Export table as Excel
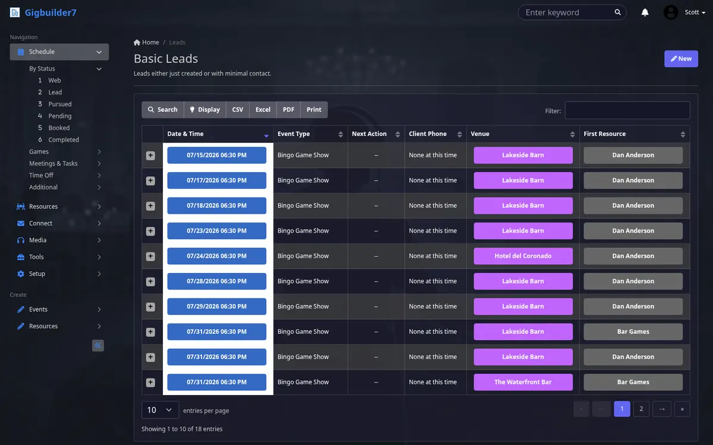Viewport: 713px width, 445px height. 263,110
